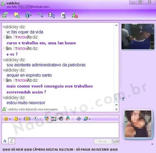Screen dimensions: 156x153
Task: Click the chat history scroll up arrow
Action: point(116,25)
